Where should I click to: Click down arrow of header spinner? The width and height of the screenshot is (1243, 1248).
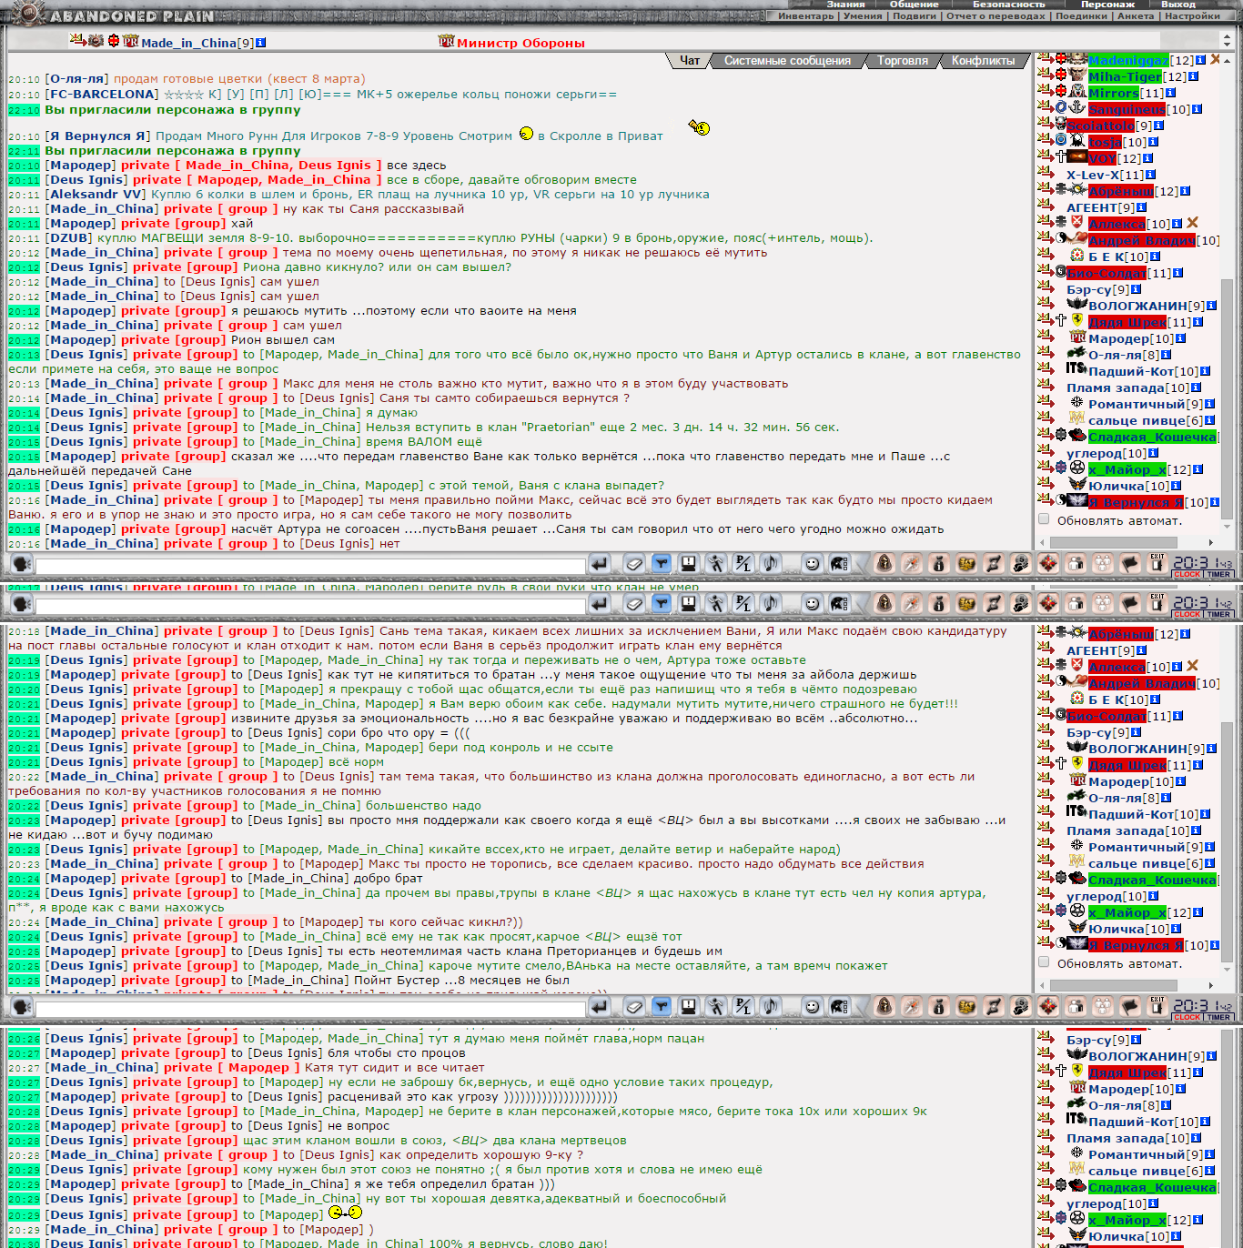[x=1227, y=45]
